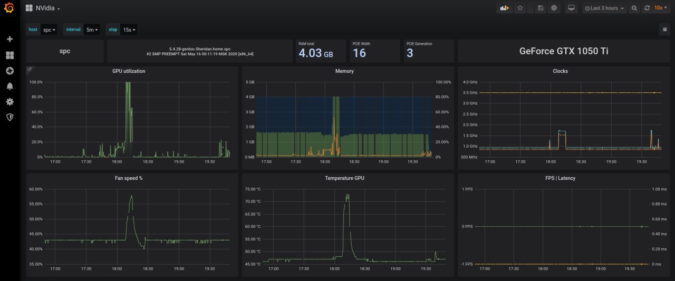Open the step variable dropdown showing 15s
Image resolution: width=675 pixels, height=281 pixels.
(x=129, y=30)
